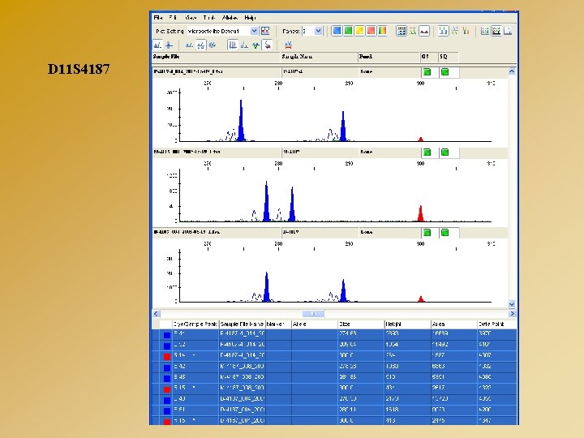Toggle the highlighted vertical bars bins icon
Viewport: 584px width, 438px height.
[x=233, y=45]
